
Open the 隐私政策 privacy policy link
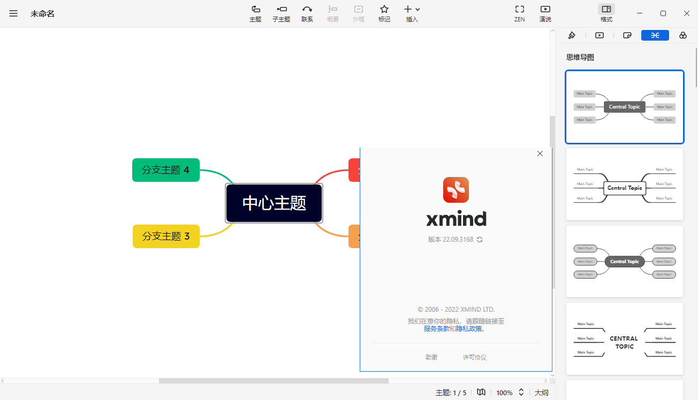[x=469, y=329]
